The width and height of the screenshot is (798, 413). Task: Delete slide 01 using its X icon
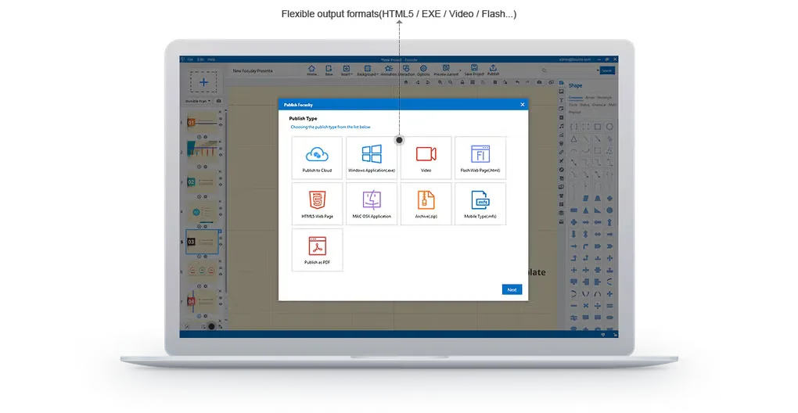[221, 112]
